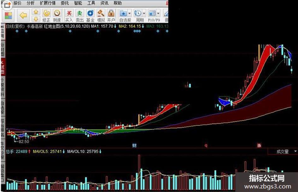The image size is (298, 192).
Task: Expand the F10/F9 dropdown arrow
Action: click(x=158, y=14)
